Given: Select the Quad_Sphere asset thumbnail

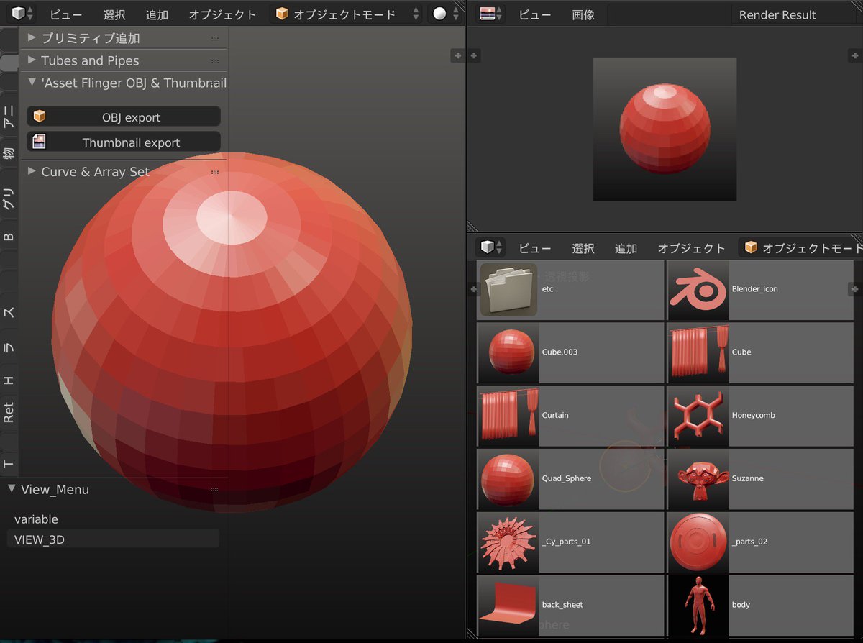Looking at the screenshot, I should coord(509,479).
